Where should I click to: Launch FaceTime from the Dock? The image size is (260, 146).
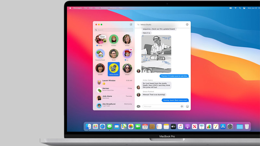pyautogui.click(x=138, y=127)
